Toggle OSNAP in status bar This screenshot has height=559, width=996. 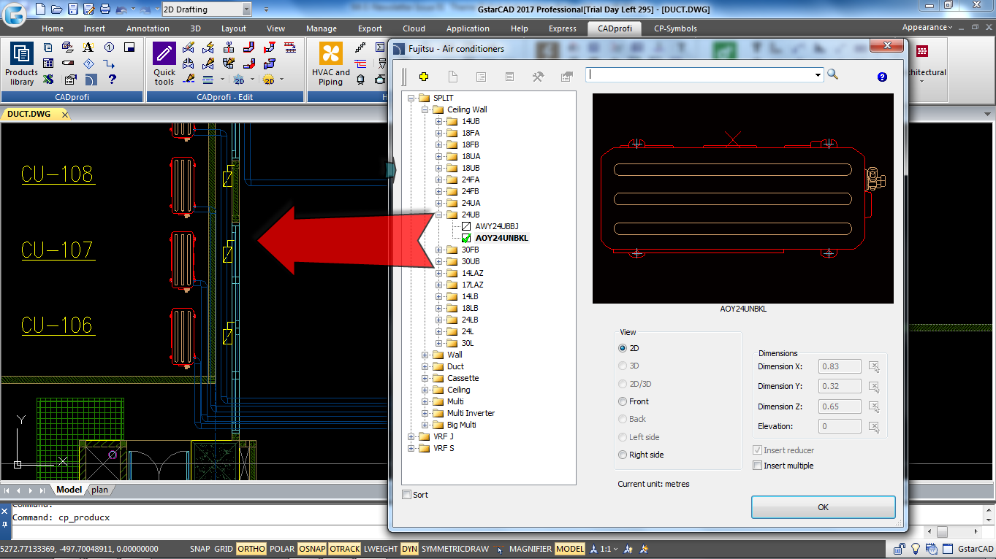[312, 549]
